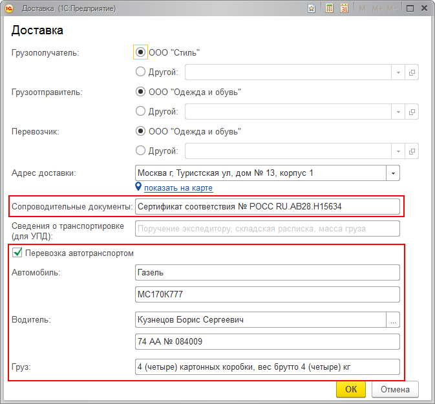435x404 pixels.
Task: Click the open-form icon for Перевозчик Другой field
Action: (x=412, y=151)
